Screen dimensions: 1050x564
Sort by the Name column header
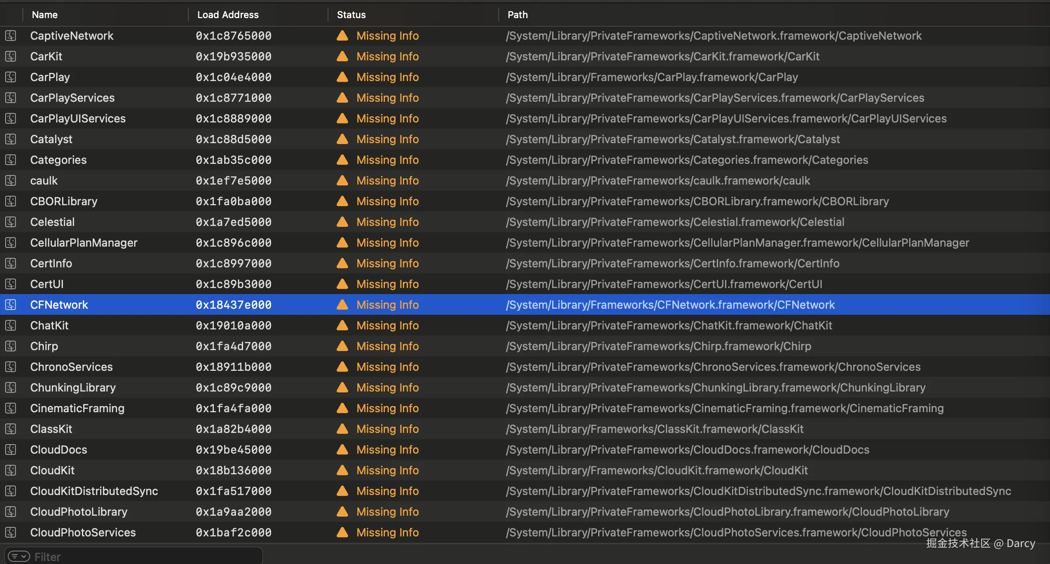pyautogui.click(x=45, y=15)
